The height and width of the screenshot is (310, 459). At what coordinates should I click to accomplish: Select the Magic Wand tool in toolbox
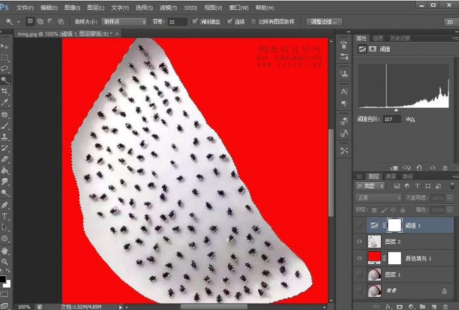5,80
